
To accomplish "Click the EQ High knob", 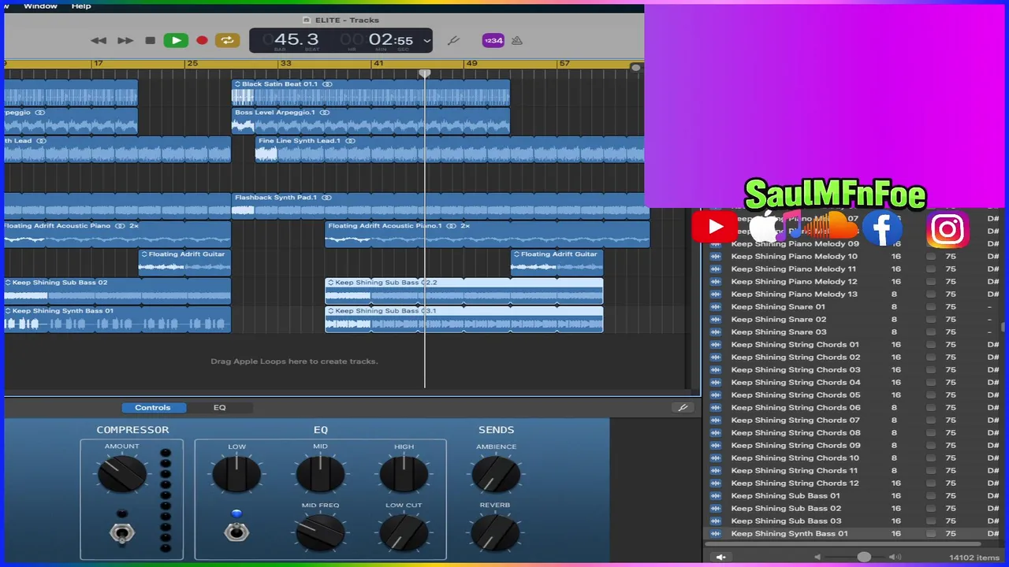I will [404, 473].
